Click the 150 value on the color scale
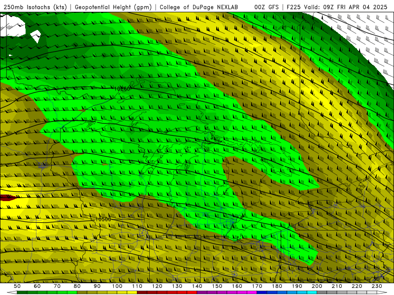This screenshot has width=394, height=295. click(217, 286)
